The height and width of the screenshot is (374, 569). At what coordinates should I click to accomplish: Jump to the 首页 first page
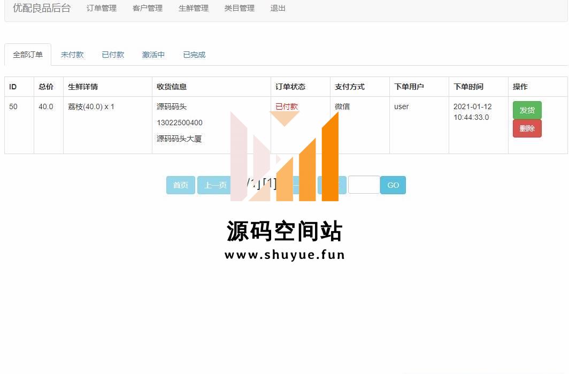pyautogui.click(x=181, y=185)
